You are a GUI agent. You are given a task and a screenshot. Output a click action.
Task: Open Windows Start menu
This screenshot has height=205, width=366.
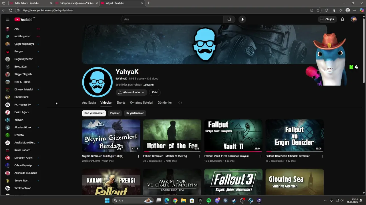coord(107,200)
